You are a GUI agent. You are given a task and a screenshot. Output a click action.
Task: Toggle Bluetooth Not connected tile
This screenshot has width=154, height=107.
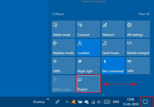point(113,66)
